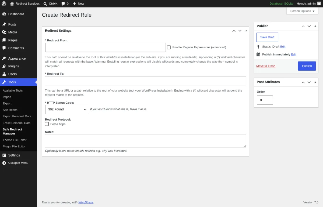The width and height of the screenshot is (323, 207).
Task: Click the calendar icon beside Publish immediately
Action: 258,55
